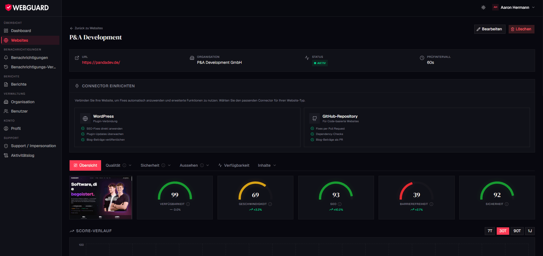Screen dimensions: 543x256
Task: Click the Prüfintervall clock icon
Action: [x=422, y=58]
